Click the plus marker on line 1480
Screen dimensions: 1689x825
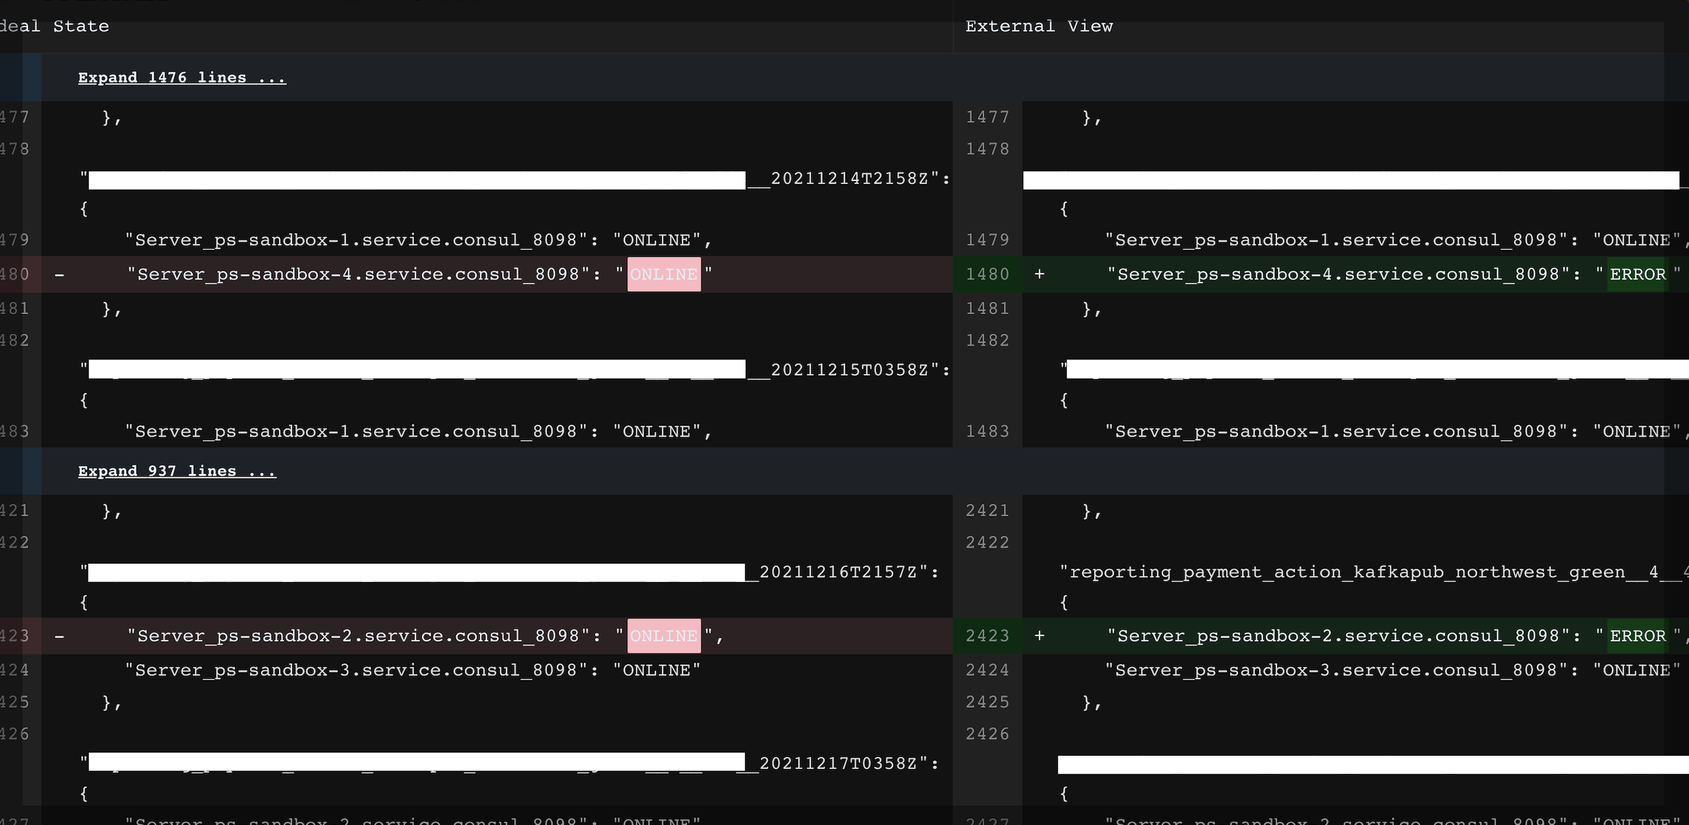1039,274
